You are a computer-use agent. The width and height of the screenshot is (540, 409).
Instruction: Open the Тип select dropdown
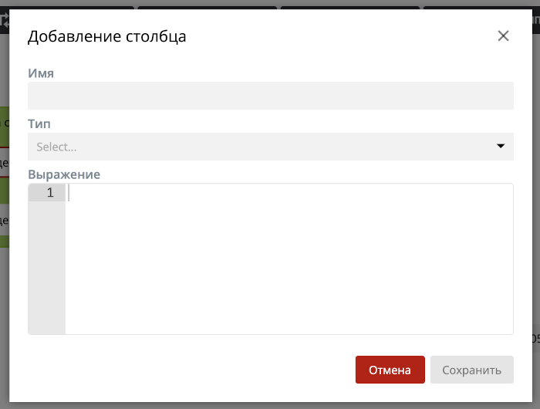click(270, 147)
